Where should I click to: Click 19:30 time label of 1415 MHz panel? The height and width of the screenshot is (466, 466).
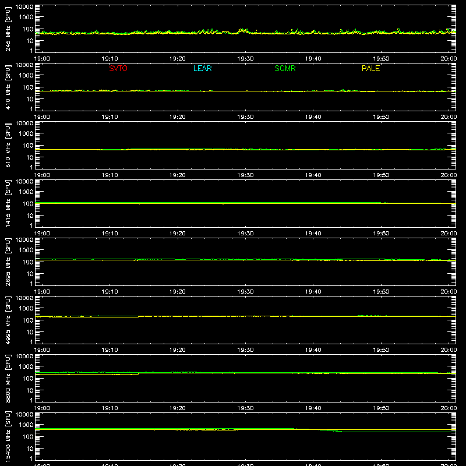pos(245,234)
